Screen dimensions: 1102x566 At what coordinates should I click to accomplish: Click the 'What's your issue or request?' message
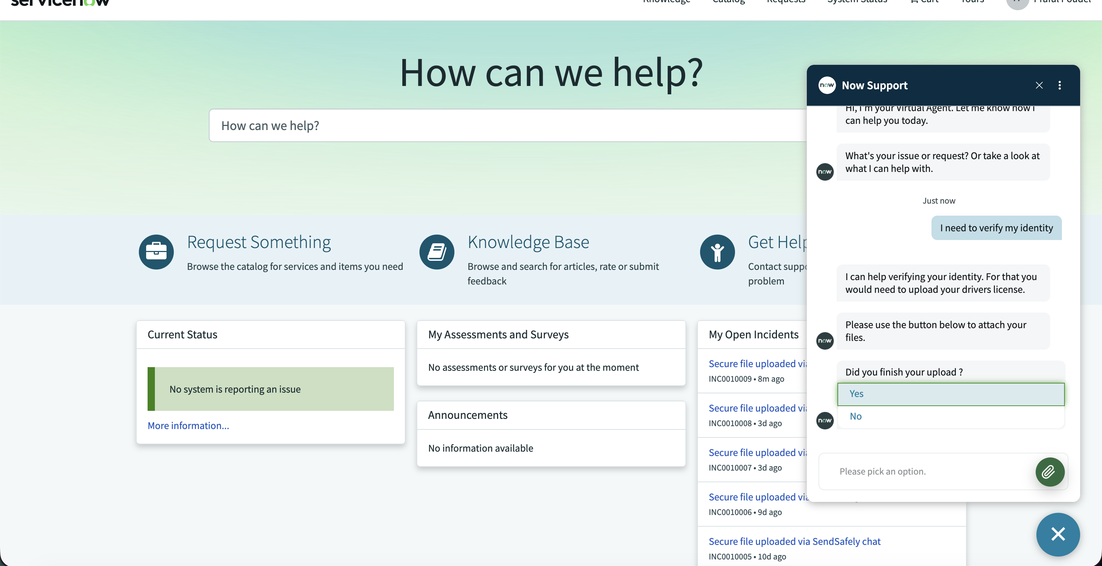point(943,162)
